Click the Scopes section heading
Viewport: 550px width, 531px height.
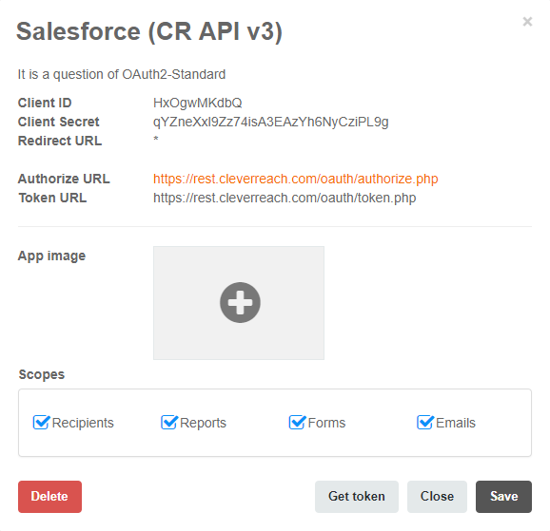(x=41, y=374)
